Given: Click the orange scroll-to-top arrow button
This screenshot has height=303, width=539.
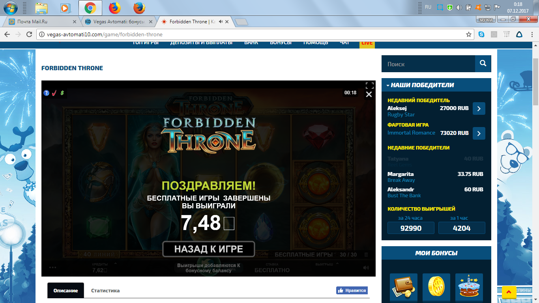Looking at the screenshot, I should [509, 292].
